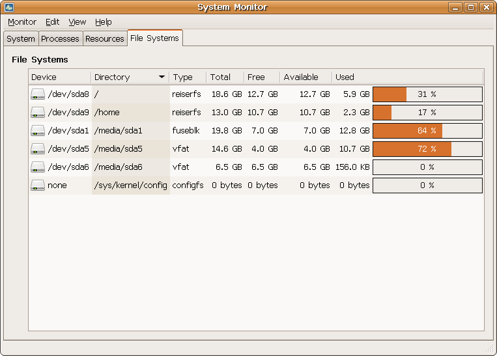Maximize the System Monitor window

click(x=471, y=7)
